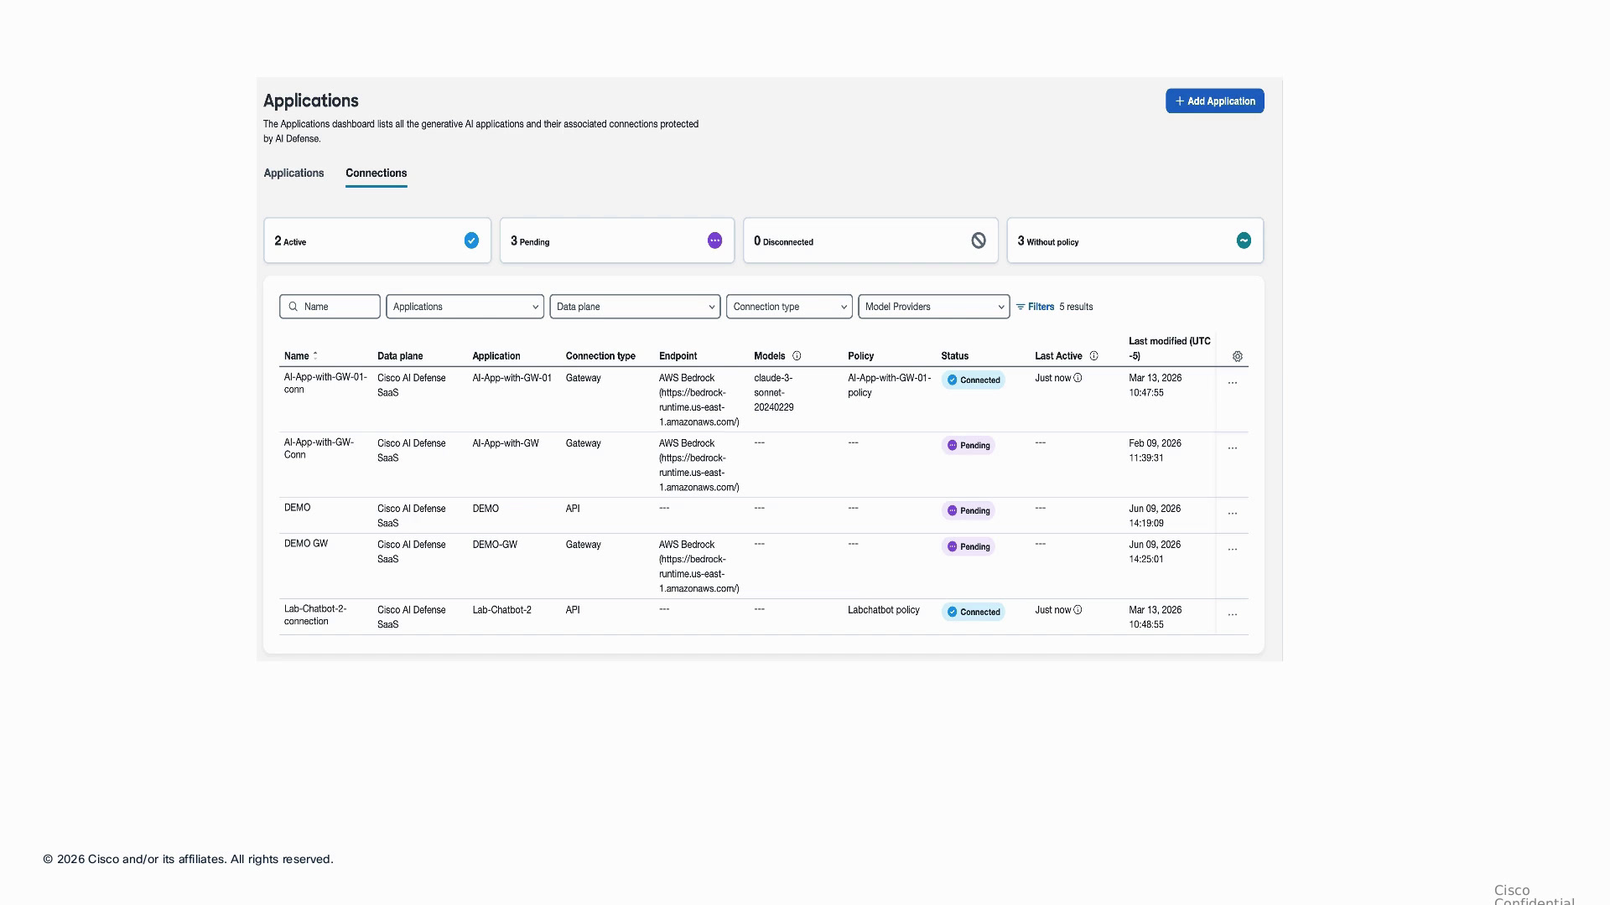The width and height of the screenshot is (1610, 905).
Task: Click Connected status of AI-App-with-GW-01-conn
Action: pos(973,380)
